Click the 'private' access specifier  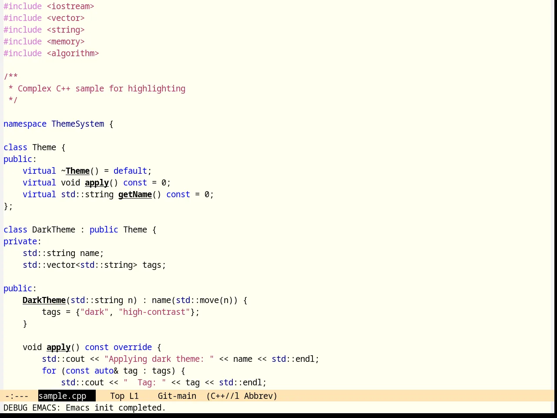(20, 241)
